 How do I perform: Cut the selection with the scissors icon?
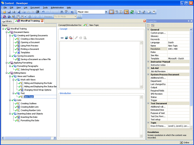pyautogui.click(x=19, y=12)
